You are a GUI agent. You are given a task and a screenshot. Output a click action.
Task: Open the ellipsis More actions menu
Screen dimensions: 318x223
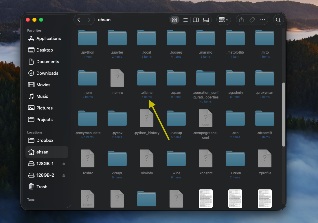(x=262, y=20)
